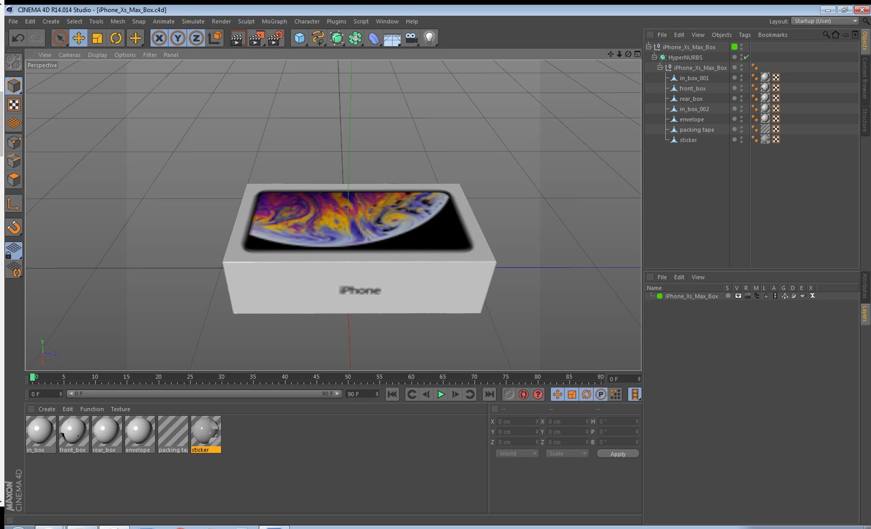Select the Live Selection tool
The height and width of the screenshot is (529, 871).
[60, 38]
